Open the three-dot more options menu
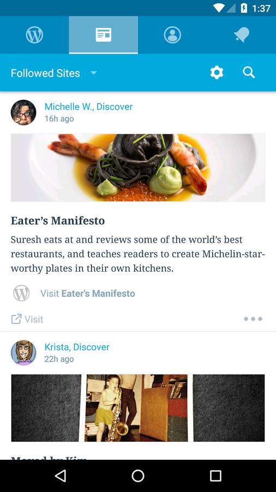This screenshot has height=492, width=276. pyautogui.click(x=253, y=319)
